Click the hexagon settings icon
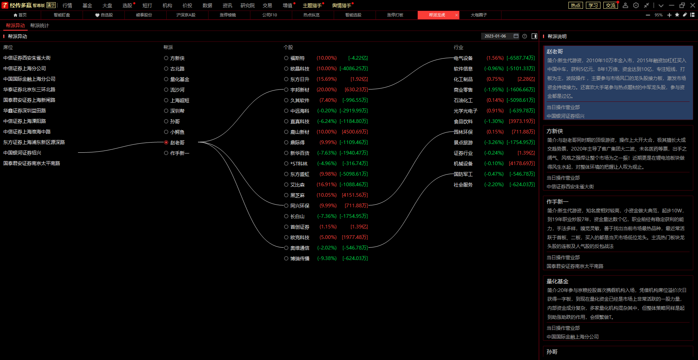 tap(636, 5)
